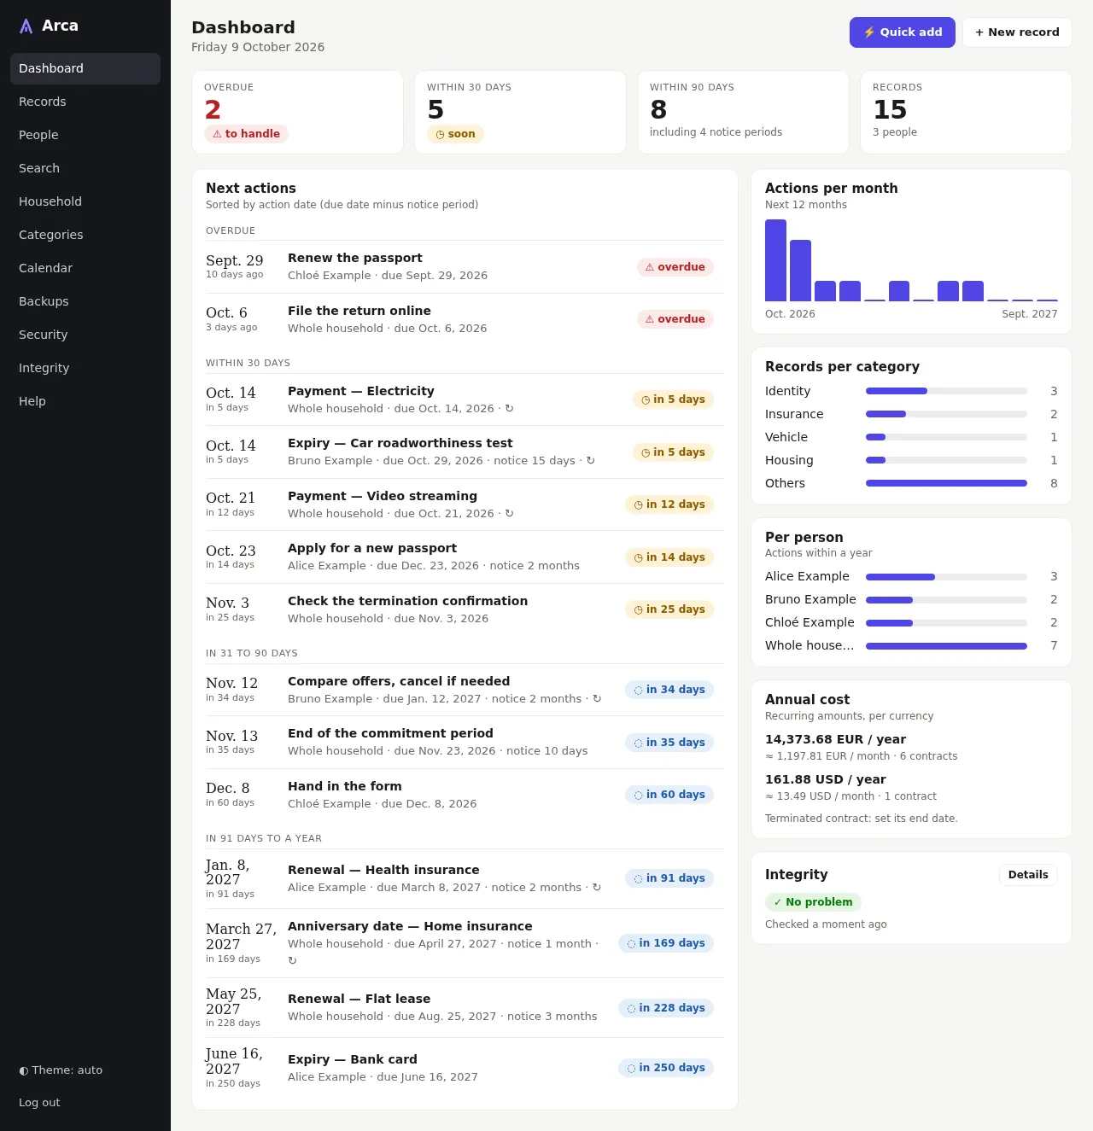The image size is (1093, 1131).
Task: Click the Insurance category row
Action: pos(911,414)
